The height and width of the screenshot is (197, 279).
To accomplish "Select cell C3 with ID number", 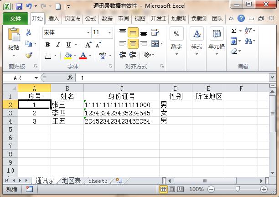I will [x=121, y=113].
